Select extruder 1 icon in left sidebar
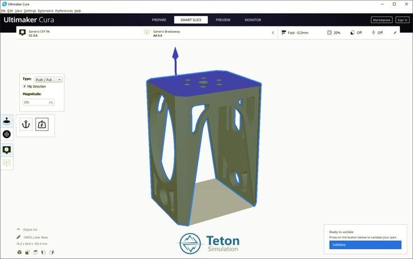The image size is (413, 259). (7, 150)
